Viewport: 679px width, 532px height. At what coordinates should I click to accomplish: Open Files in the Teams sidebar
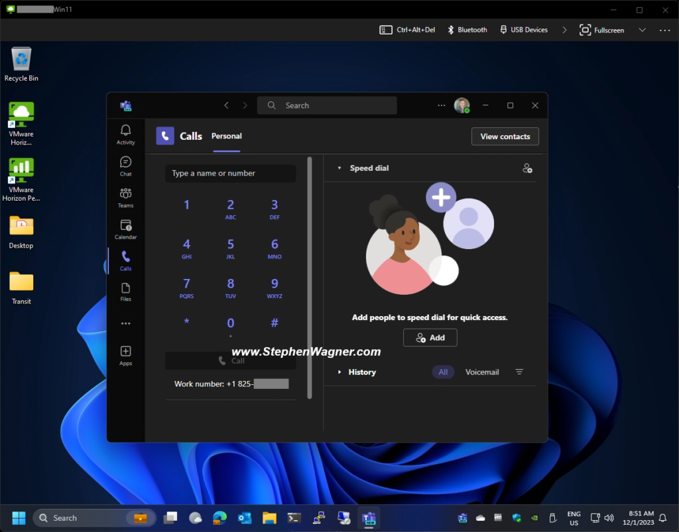(125, 292)
